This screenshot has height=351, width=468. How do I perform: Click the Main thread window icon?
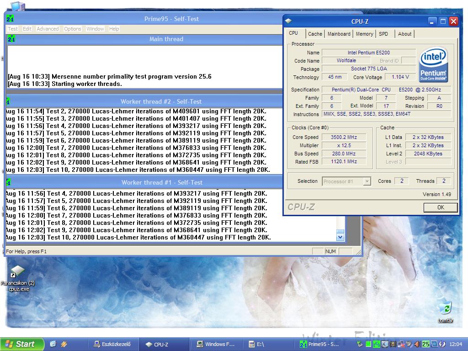point(11,39)
